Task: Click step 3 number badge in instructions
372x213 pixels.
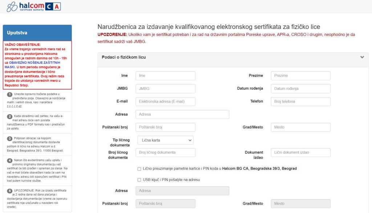Action: point(10,139)
